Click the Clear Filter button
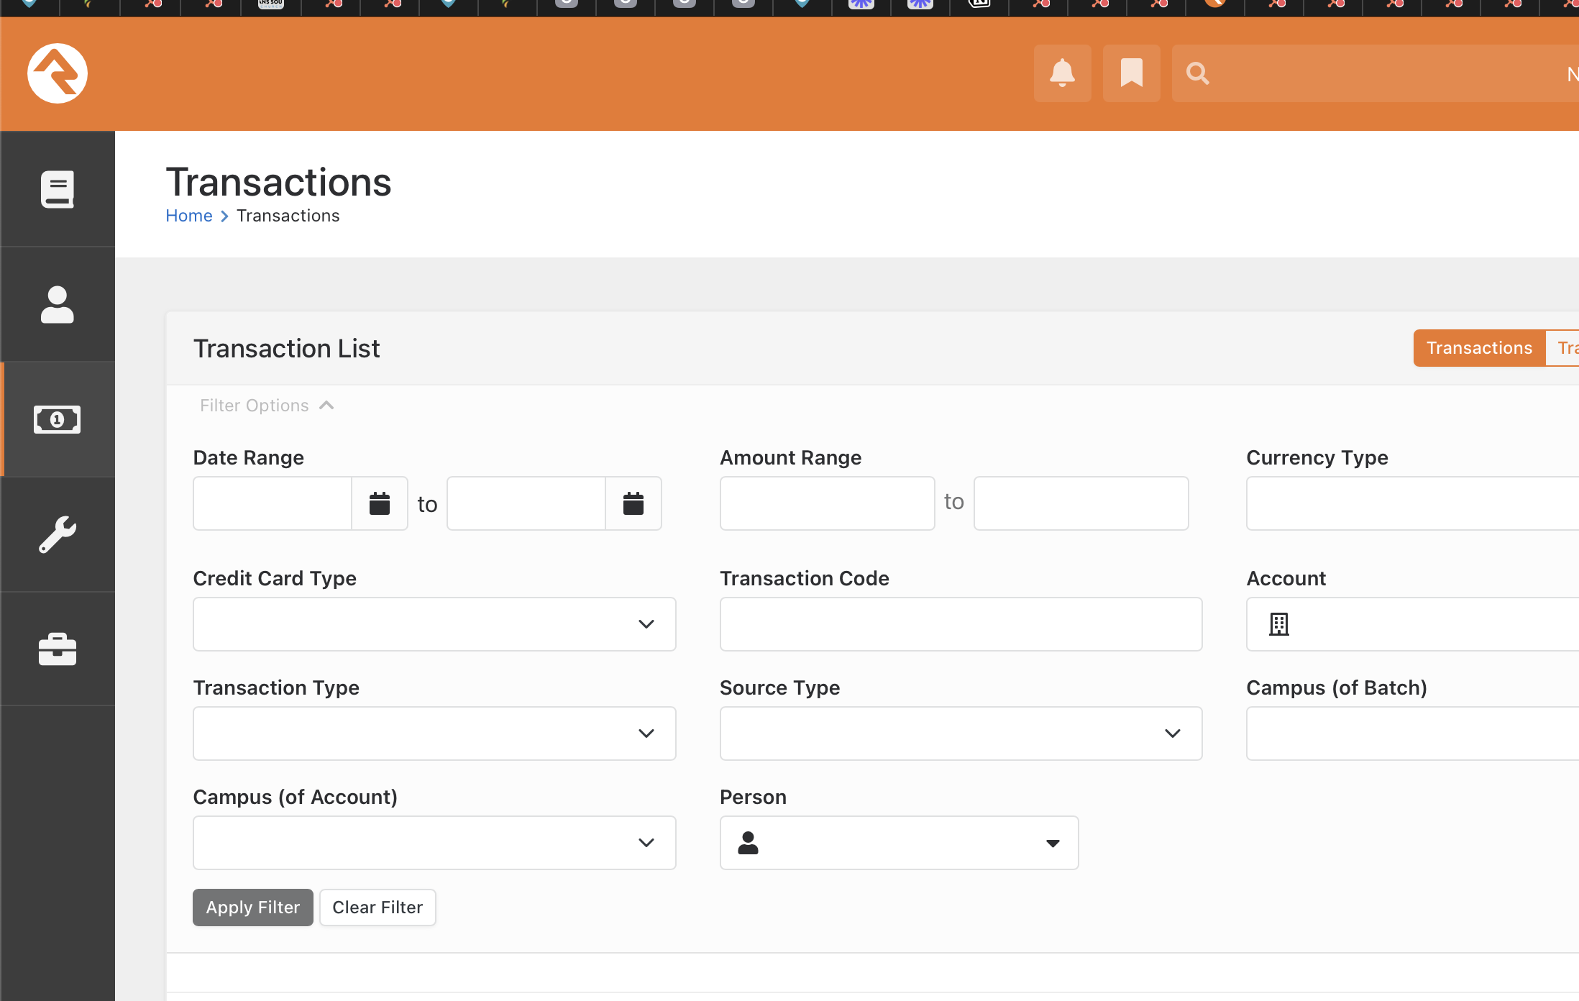This screenshot has width=1579, height=1001. pyautogui.click(x=377, y=908)
